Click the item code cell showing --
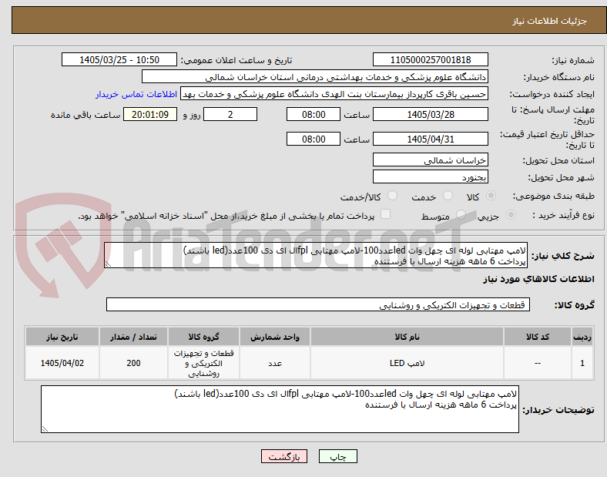Image resolution: width=607 pixels, height=477 pixels. click(x=538, y=363)
